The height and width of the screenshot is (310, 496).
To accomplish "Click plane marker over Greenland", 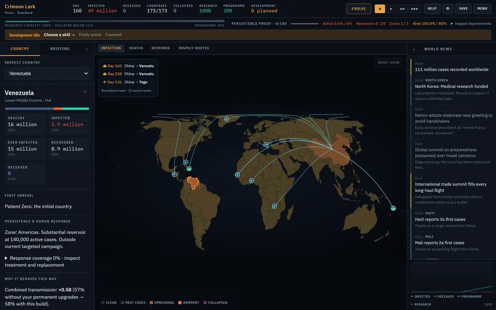I will [227, 119].
